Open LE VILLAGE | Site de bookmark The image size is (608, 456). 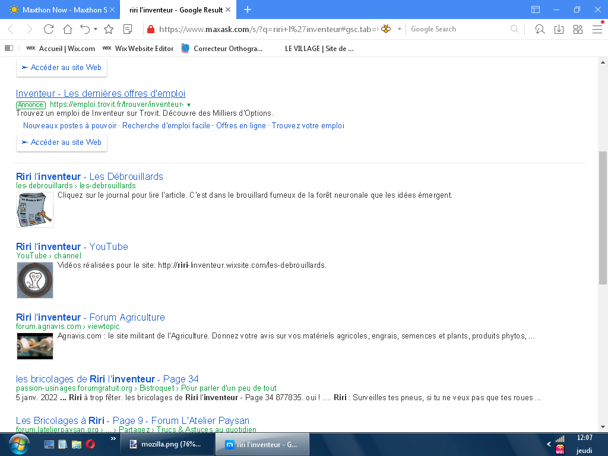tap(319, 49)
